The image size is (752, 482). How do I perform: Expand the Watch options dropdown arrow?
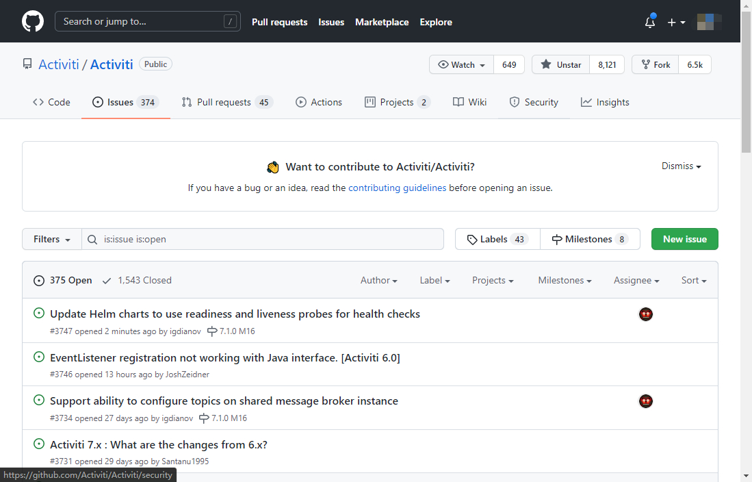482,65
